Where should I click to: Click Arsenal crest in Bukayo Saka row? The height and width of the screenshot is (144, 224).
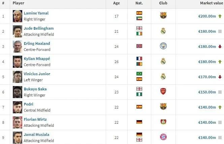[163, 91]
